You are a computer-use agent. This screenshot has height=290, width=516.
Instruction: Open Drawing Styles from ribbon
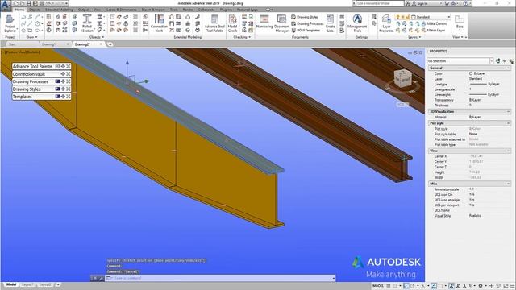(305, 17)
